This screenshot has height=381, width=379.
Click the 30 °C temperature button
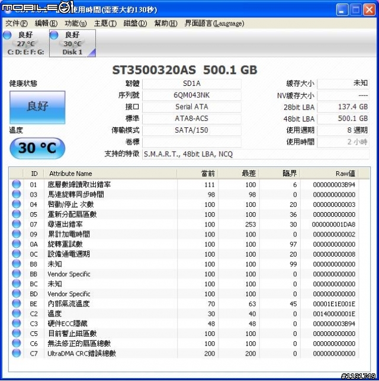click(x=37, y=148)
